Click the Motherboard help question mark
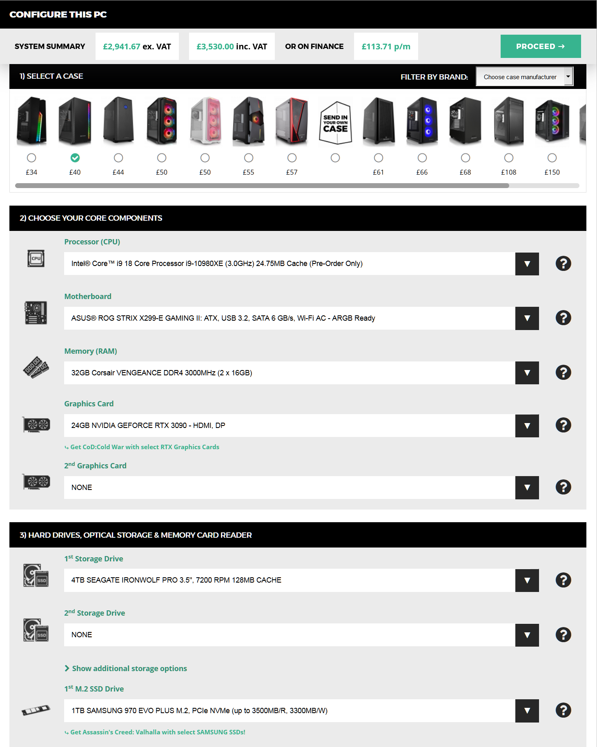Viewport: 597px width, 747px height. pyautogui.click(x=563, y=318)
